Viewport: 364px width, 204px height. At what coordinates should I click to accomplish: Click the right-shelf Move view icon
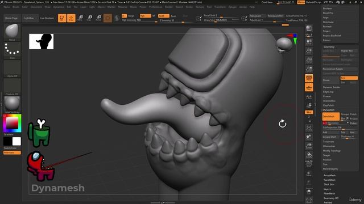coord(309,137)
